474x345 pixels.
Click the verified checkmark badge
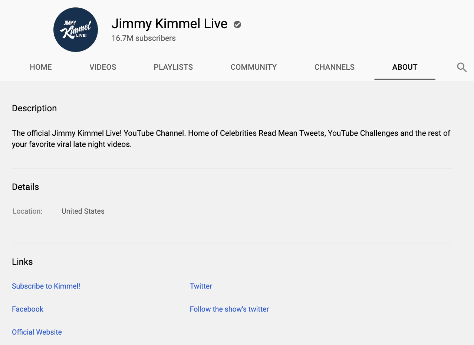[237, 24]
